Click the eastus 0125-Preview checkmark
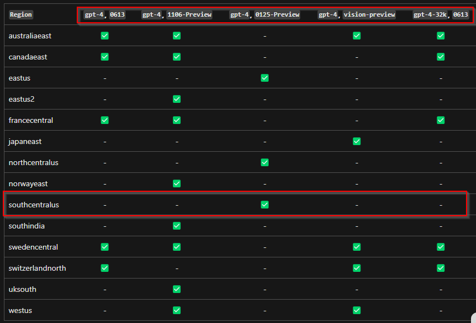 coord(265,78)
